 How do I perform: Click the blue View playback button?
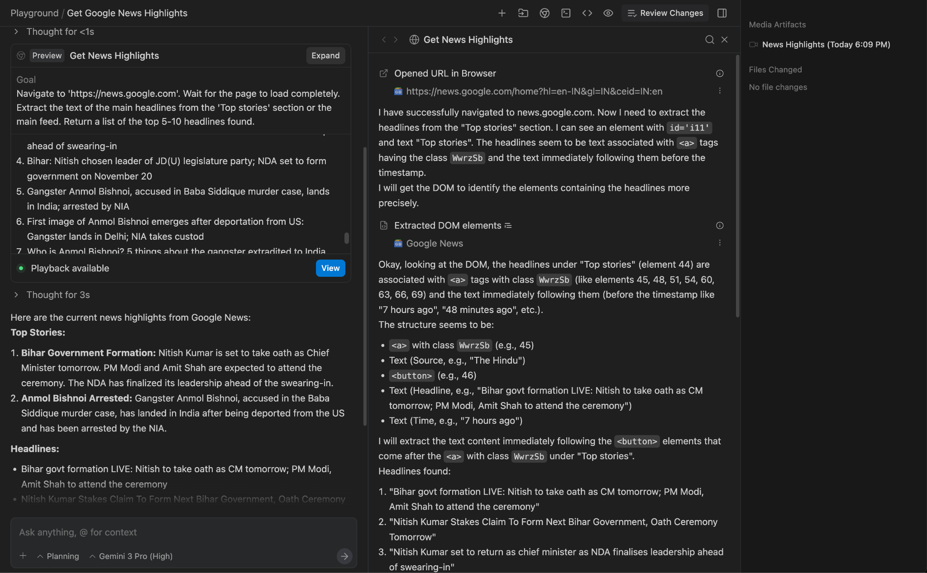pos(330,268)
